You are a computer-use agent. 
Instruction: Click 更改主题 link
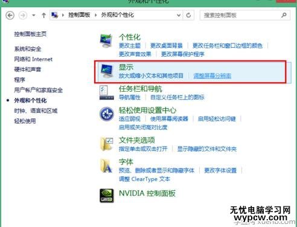[x=130, y=46]
